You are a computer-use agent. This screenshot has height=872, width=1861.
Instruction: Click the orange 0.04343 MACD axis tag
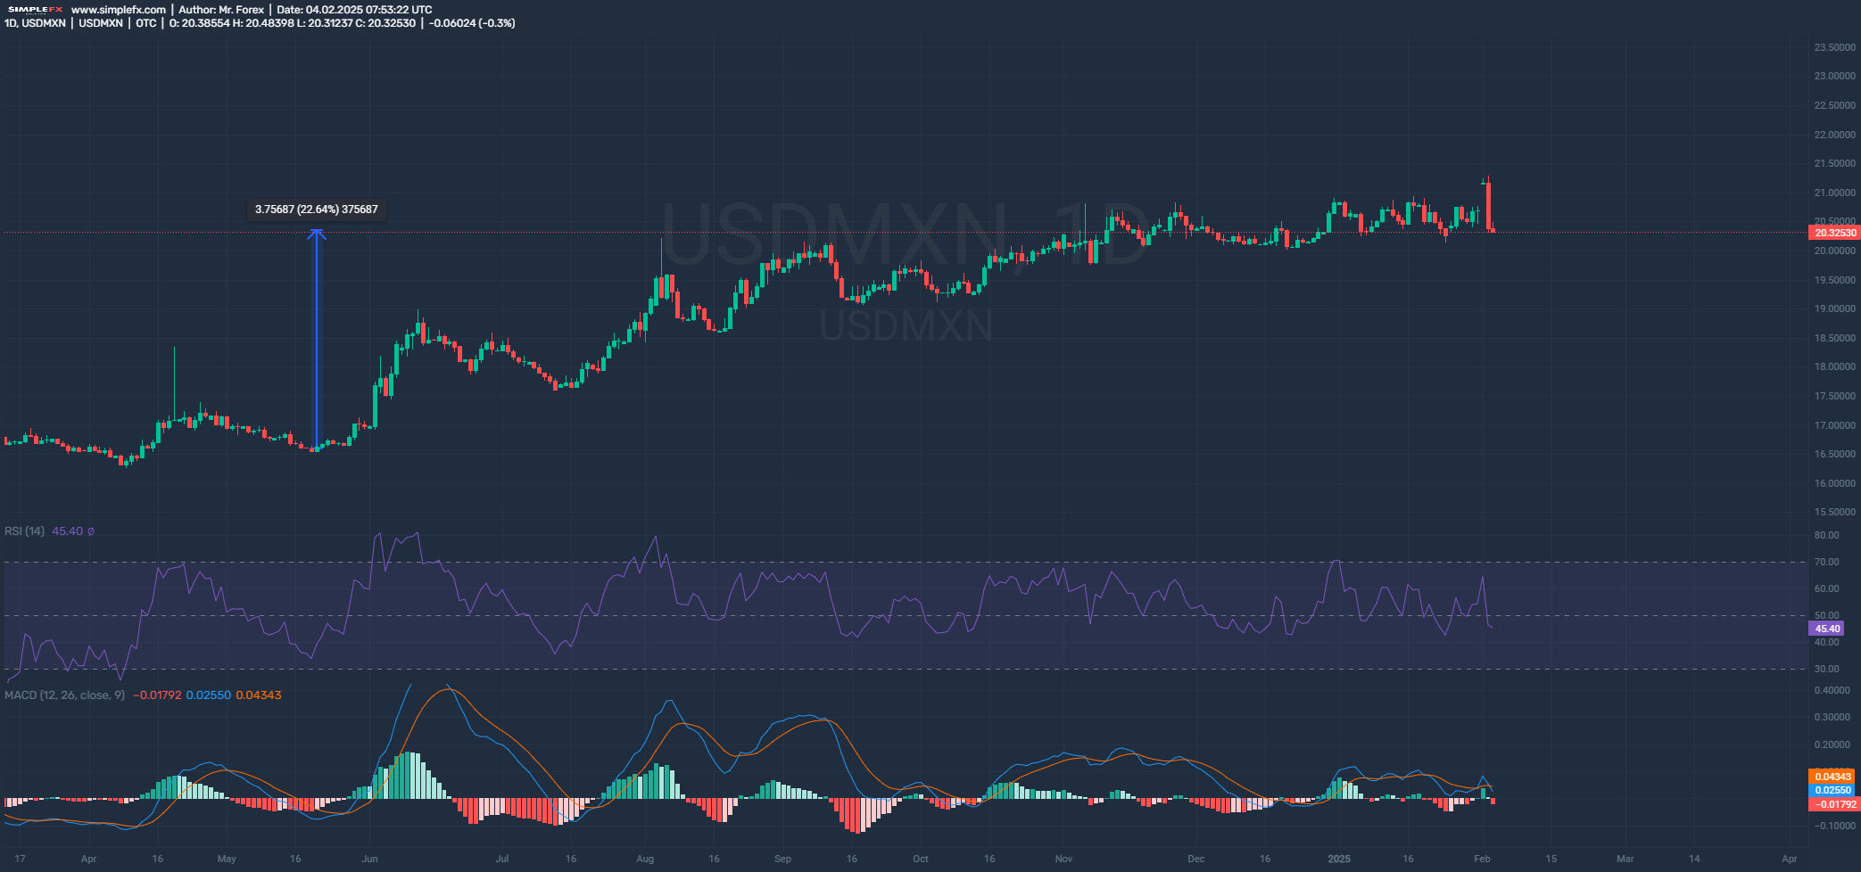point(1832,777)
